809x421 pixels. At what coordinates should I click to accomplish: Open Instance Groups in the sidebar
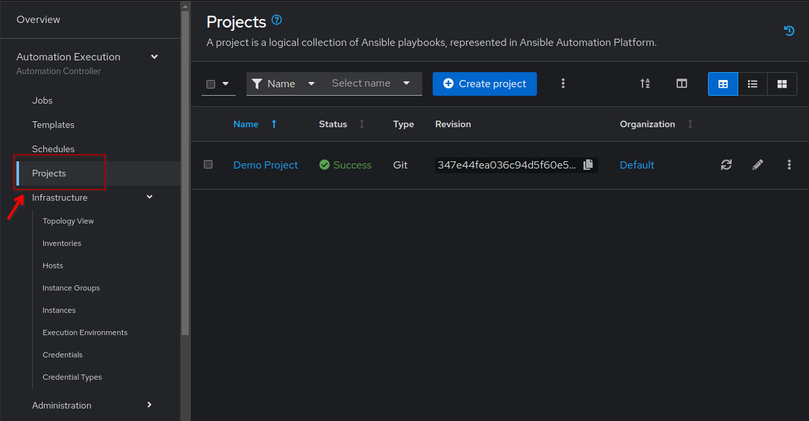tap(71, 288)
